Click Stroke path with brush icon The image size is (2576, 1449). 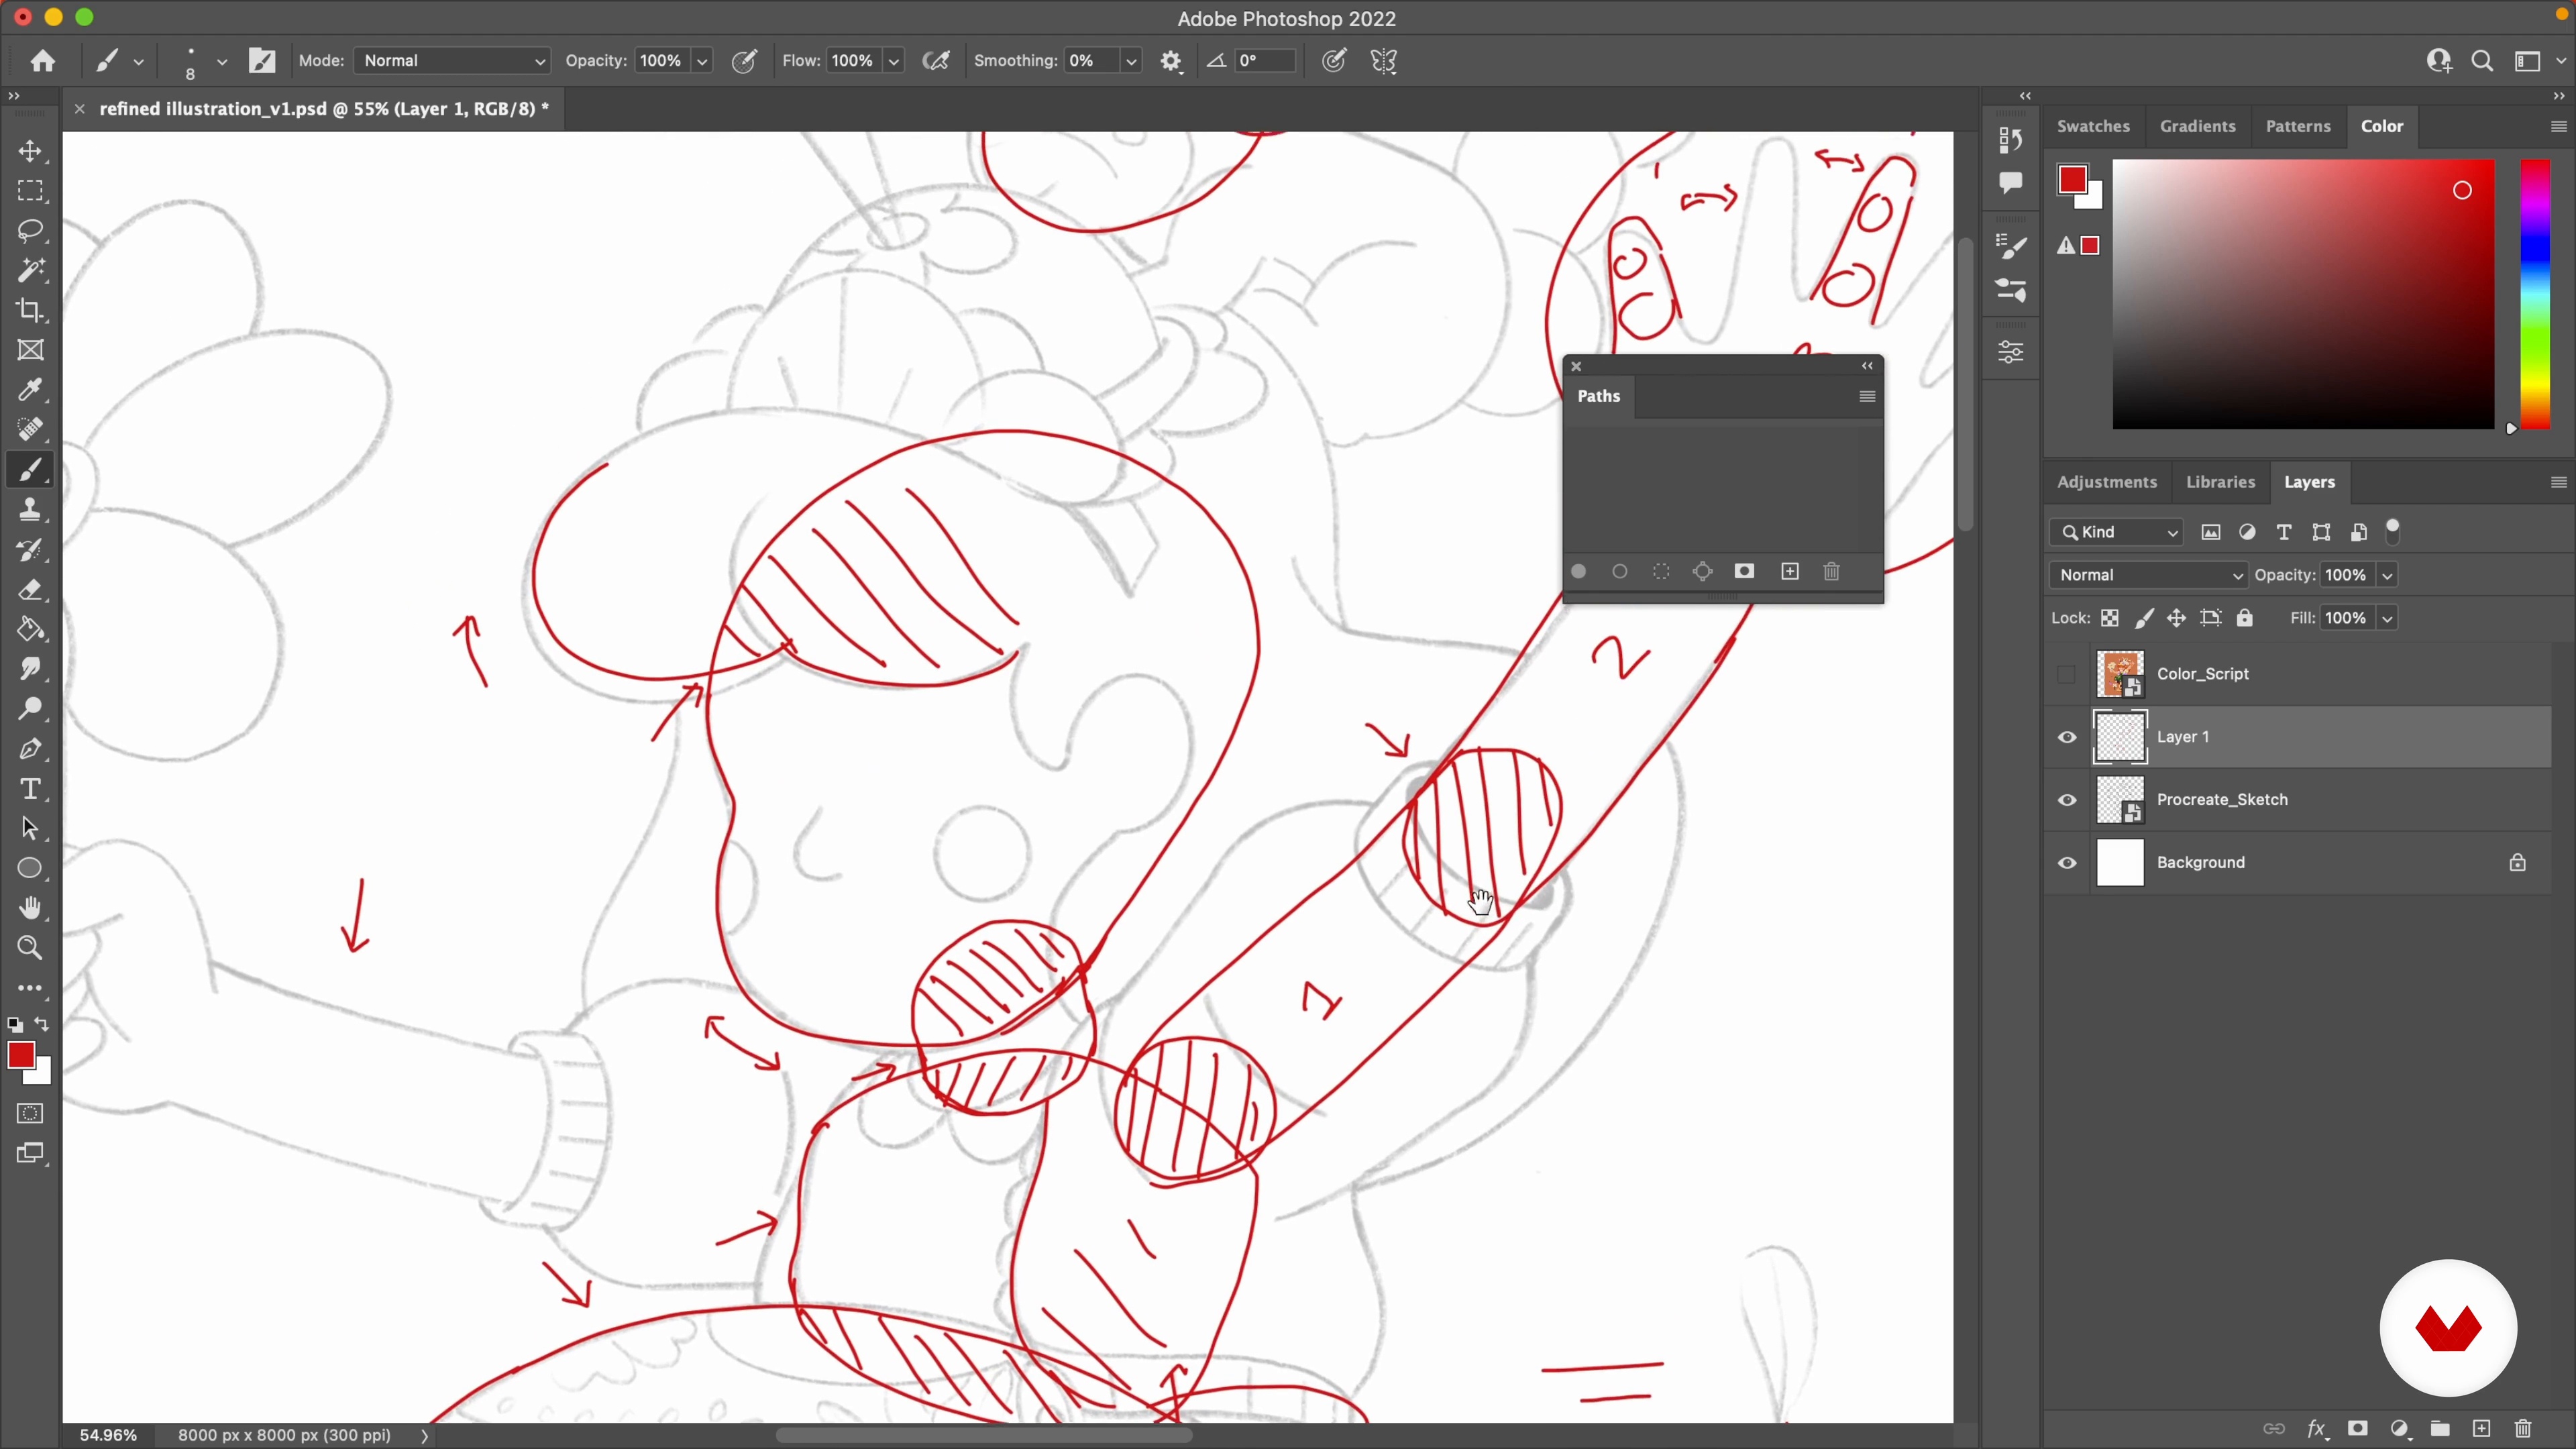1620,572
